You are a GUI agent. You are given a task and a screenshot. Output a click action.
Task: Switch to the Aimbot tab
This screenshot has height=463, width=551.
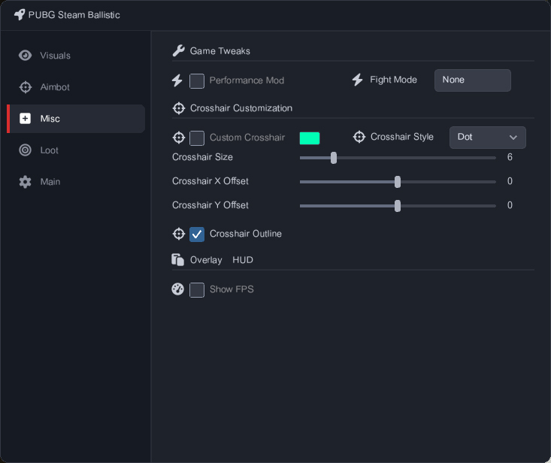76,87
